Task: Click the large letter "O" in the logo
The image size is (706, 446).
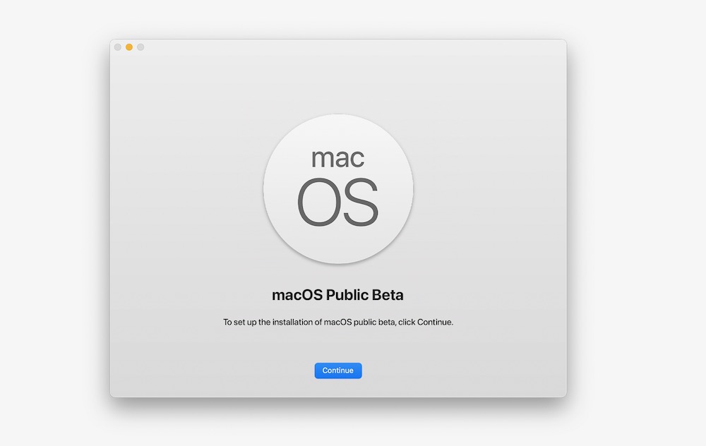Action: tap(319, 202)
